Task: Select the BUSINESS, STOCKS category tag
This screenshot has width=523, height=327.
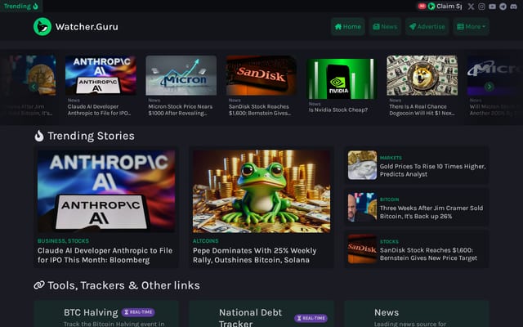Action: coord(63,241)
